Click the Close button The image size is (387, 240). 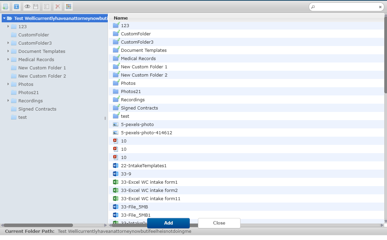point(219,223)
